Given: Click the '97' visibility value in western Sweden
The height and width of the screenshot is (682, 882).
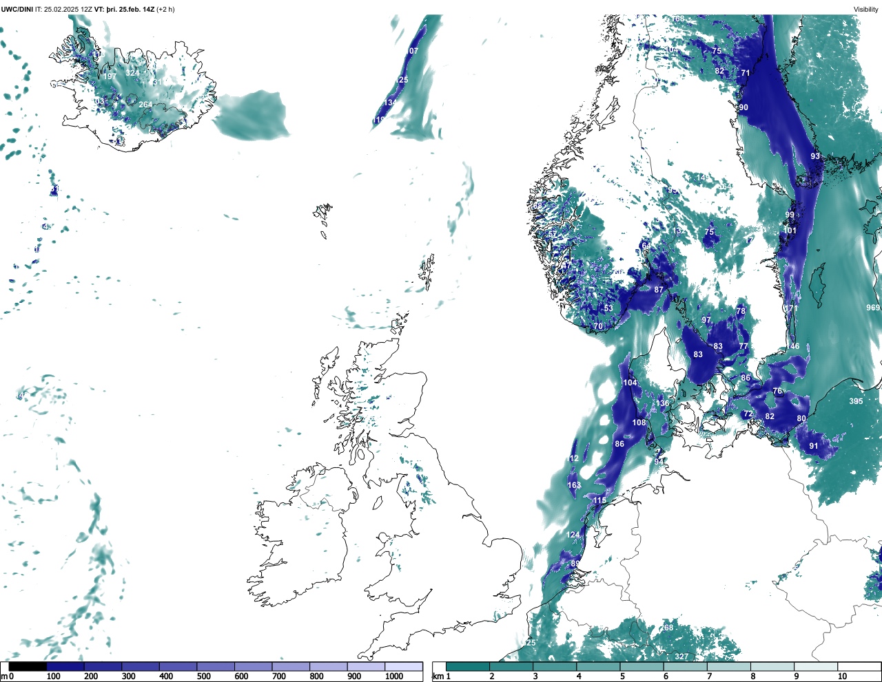Looking at the screenshot, I should coord(706,320).
